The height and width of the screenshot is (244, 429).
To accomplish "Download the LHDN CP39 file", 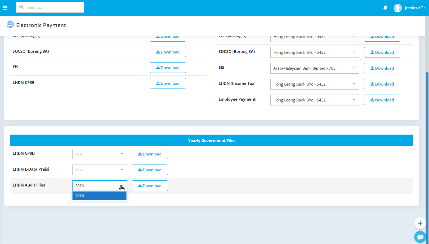I will pyautogui.click(x=168, y=83).
